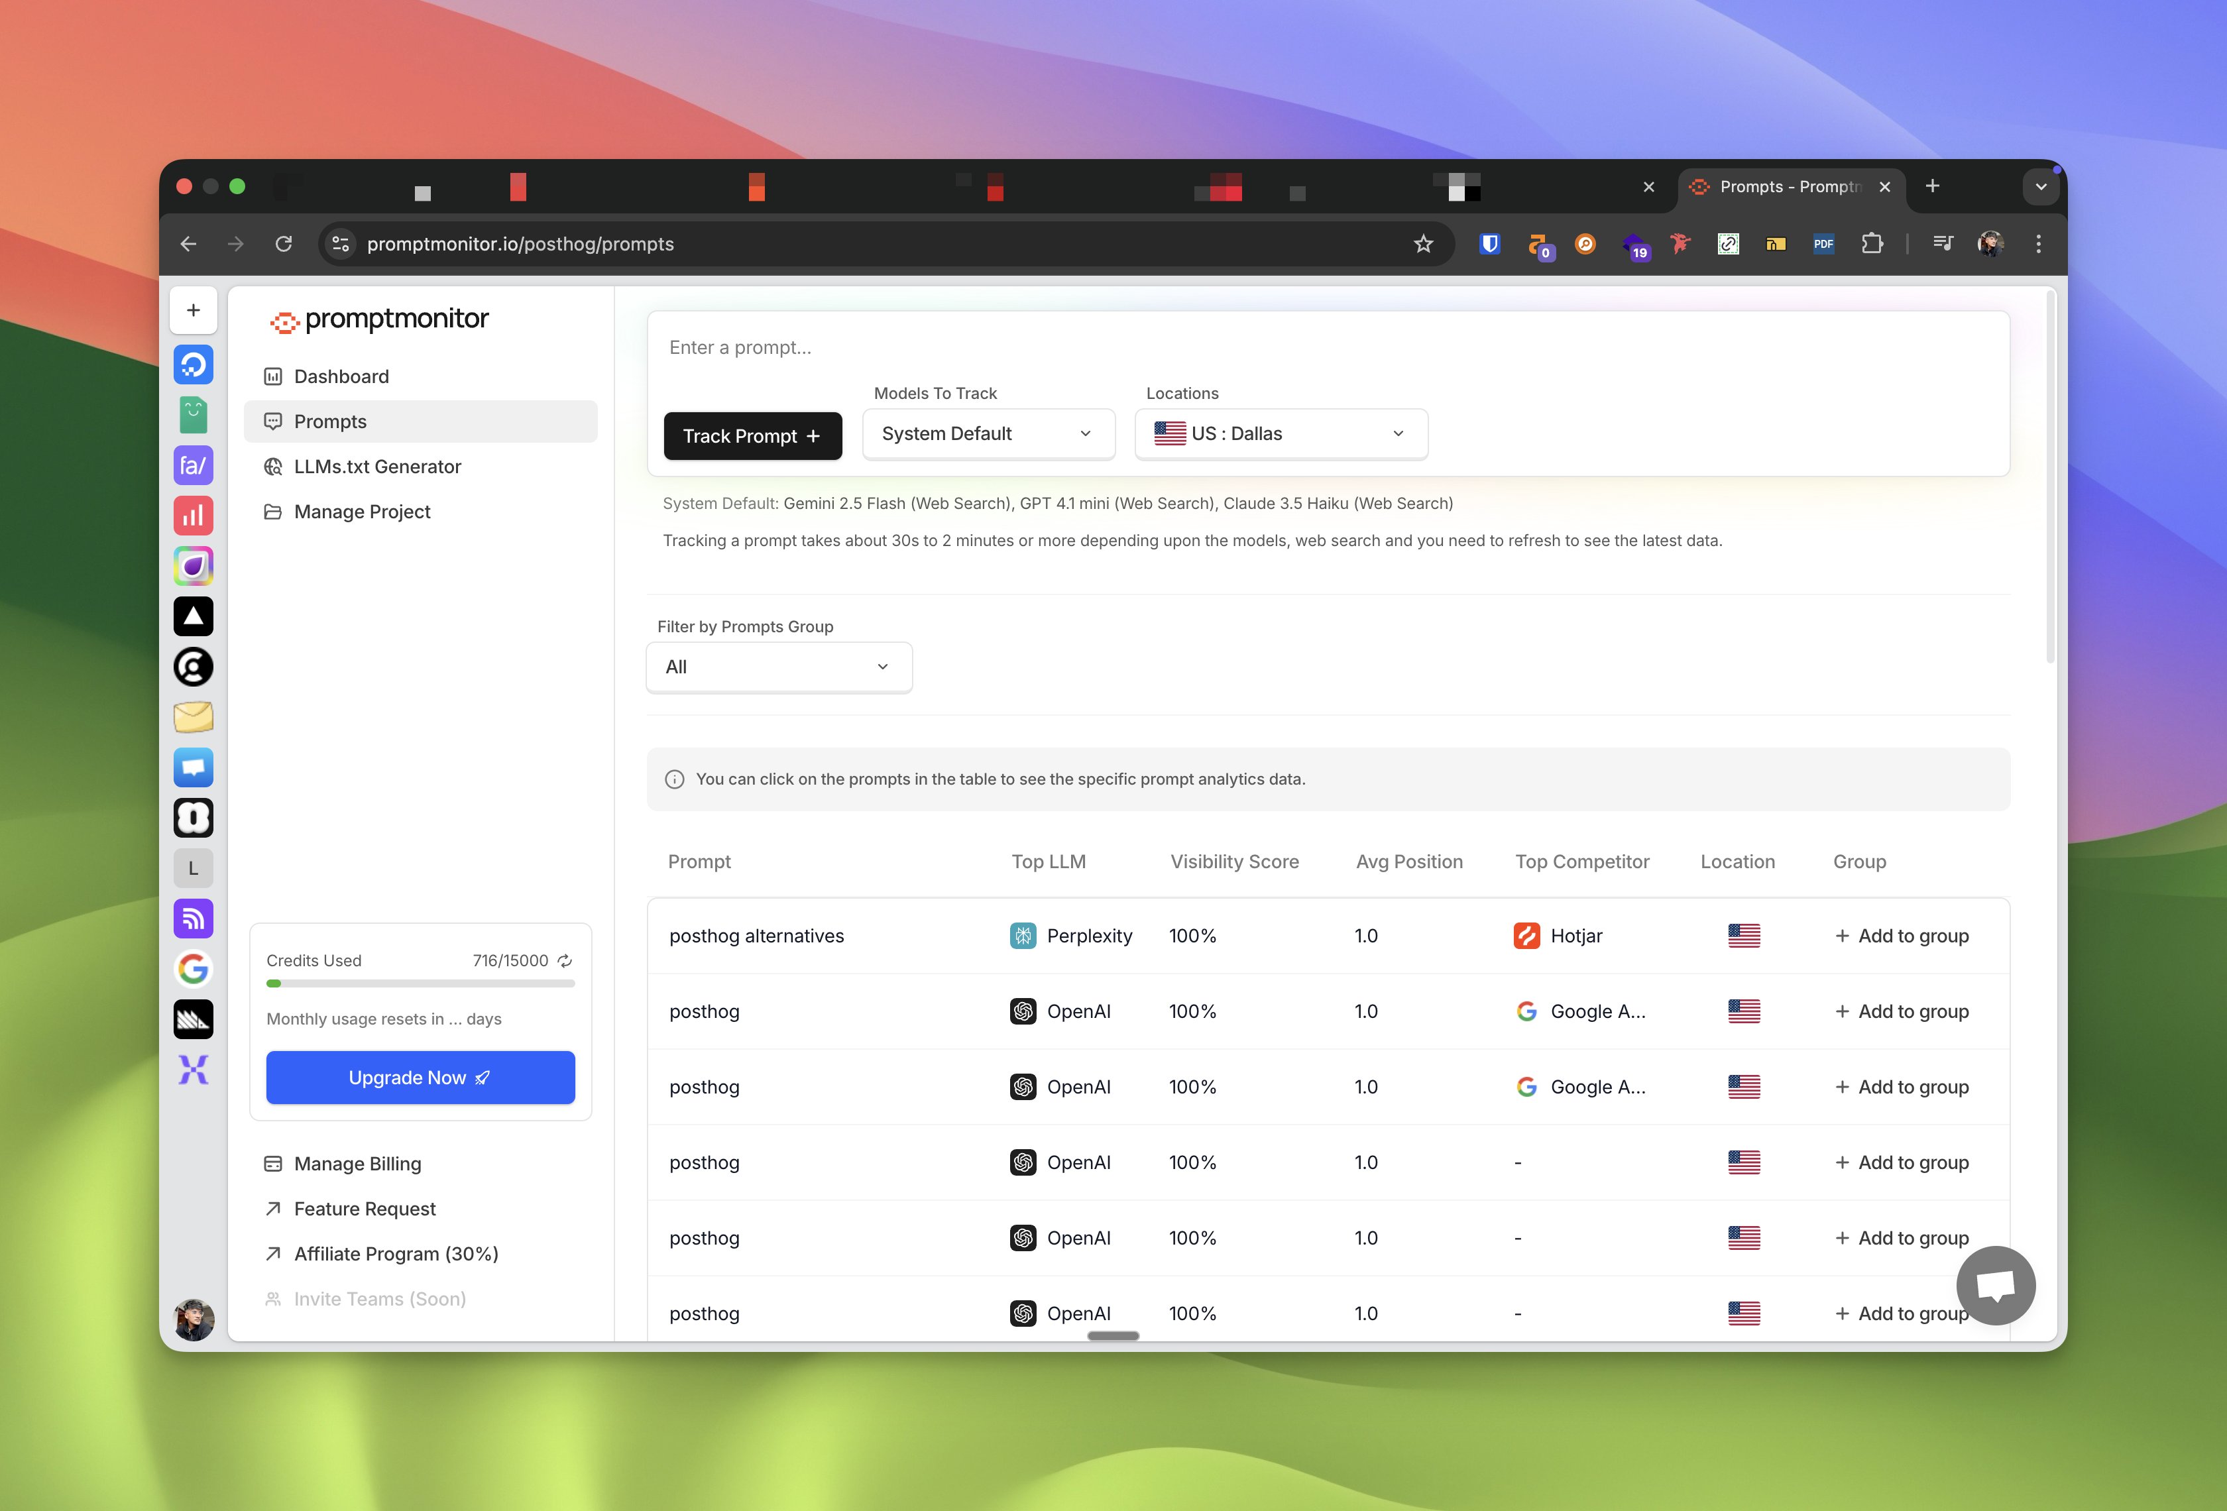Open the posthog alternatives prompt row
The width and height of the screenshot is (2227, 1511).
1328,936
